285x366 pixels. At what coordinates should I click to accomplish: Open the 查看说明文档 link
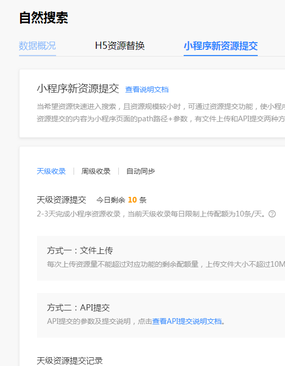(x=147, y=89)
